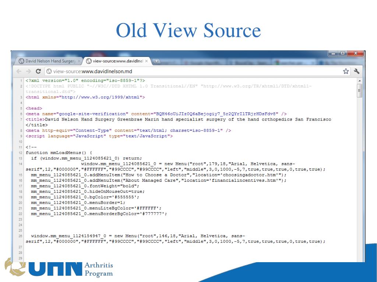Screen dimensions: 377x282
Task: Maximize the Chrome window
Action: point(343,54)
